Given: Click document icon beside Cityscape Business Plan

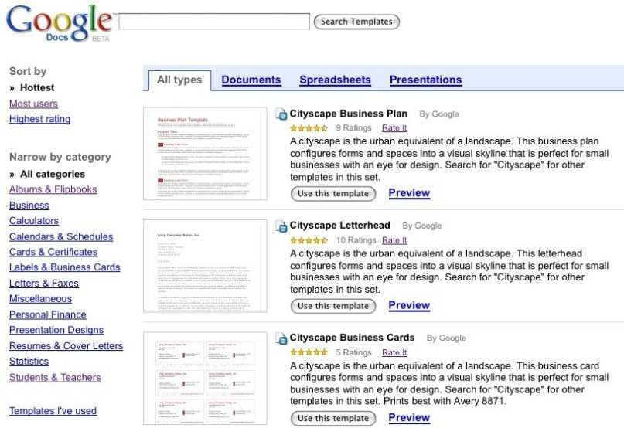Looking at the screenshot, I should pos(281,114).
